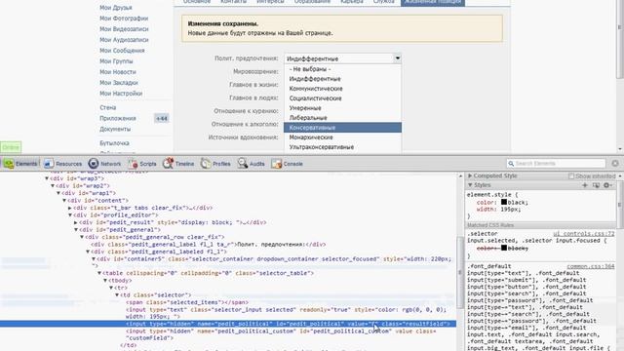624x351 pixels.
Task: Collapse the div id="wrap3" node
Action: click(47, 178)
